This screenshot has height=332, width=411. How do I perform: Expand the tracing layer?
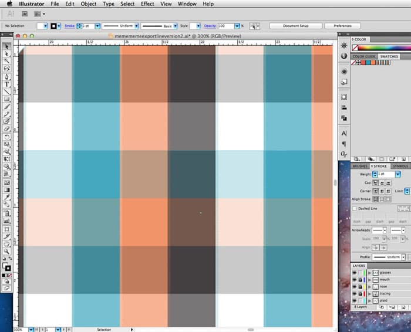[369, 294]
